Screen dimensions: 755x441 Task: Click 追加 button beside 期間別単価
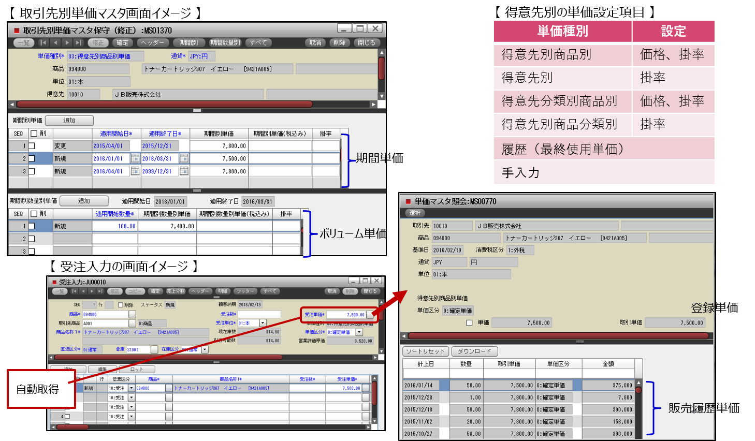click(69, 121)
